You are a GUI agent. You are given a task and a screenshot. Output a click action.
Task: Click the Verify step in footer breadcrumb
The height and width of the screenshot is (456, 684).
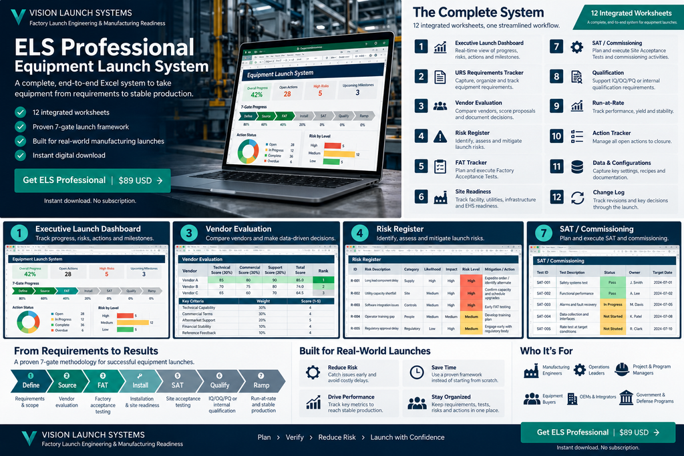295,437
